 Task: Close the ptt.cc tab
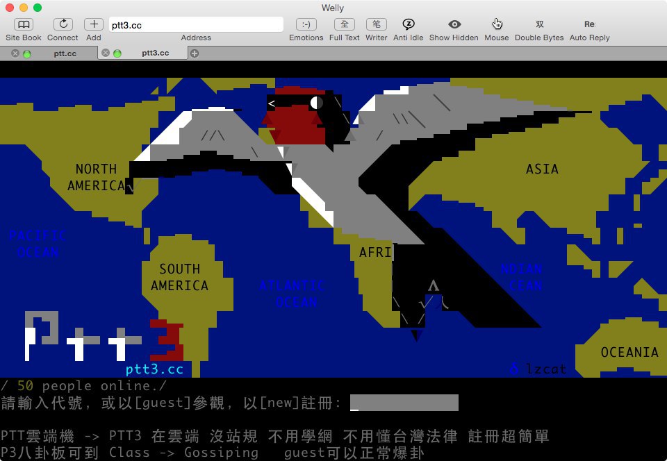pyautogui.click(x=15, y=53)
